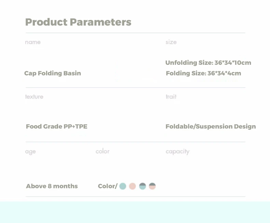This screenshot has width=270, height=223.
Task: Click the 'Above 8 months' age value
Action: click(52, 186)
